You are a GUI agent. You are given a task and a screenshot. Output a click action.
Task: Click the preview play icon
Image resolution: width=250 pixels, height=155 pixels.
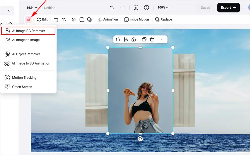pos(136,8)
